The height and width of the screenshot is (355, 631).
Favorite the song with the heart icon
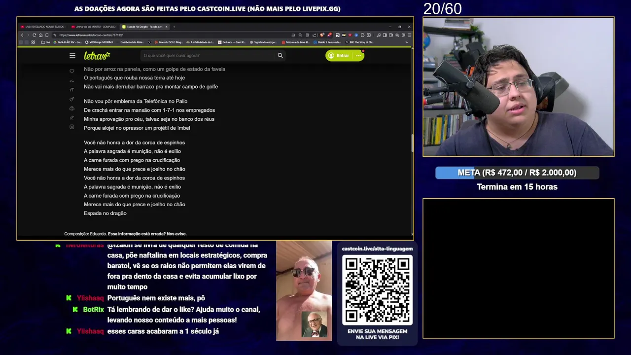(x=72, y=71)
